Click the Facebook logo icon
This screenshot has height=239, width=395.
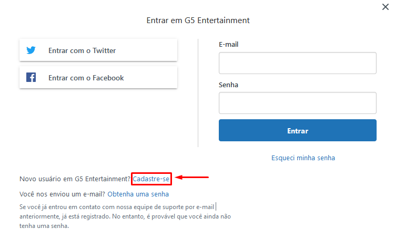pos(31,77)
